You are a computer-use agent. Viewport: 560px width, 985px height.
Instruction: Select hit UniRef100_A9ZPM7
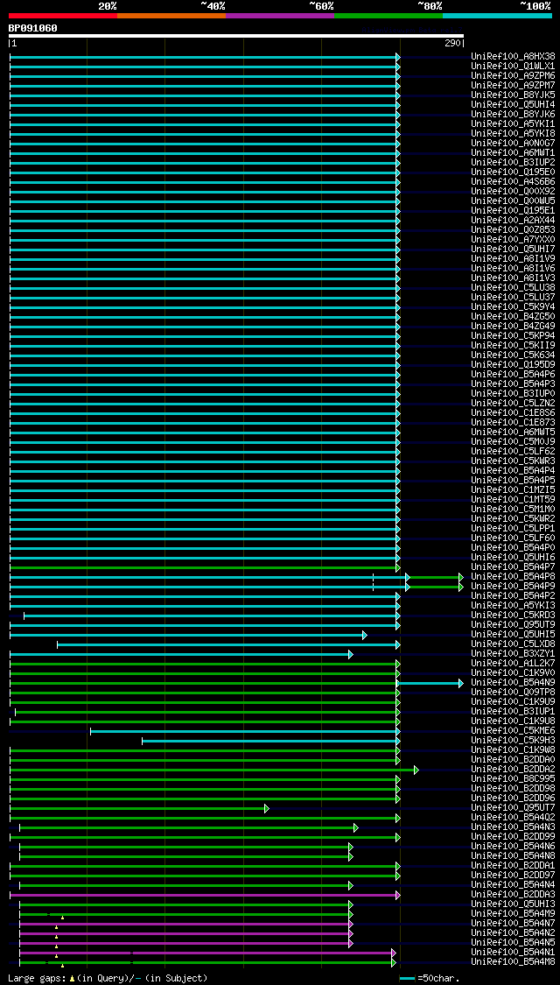tap(513, 86)
